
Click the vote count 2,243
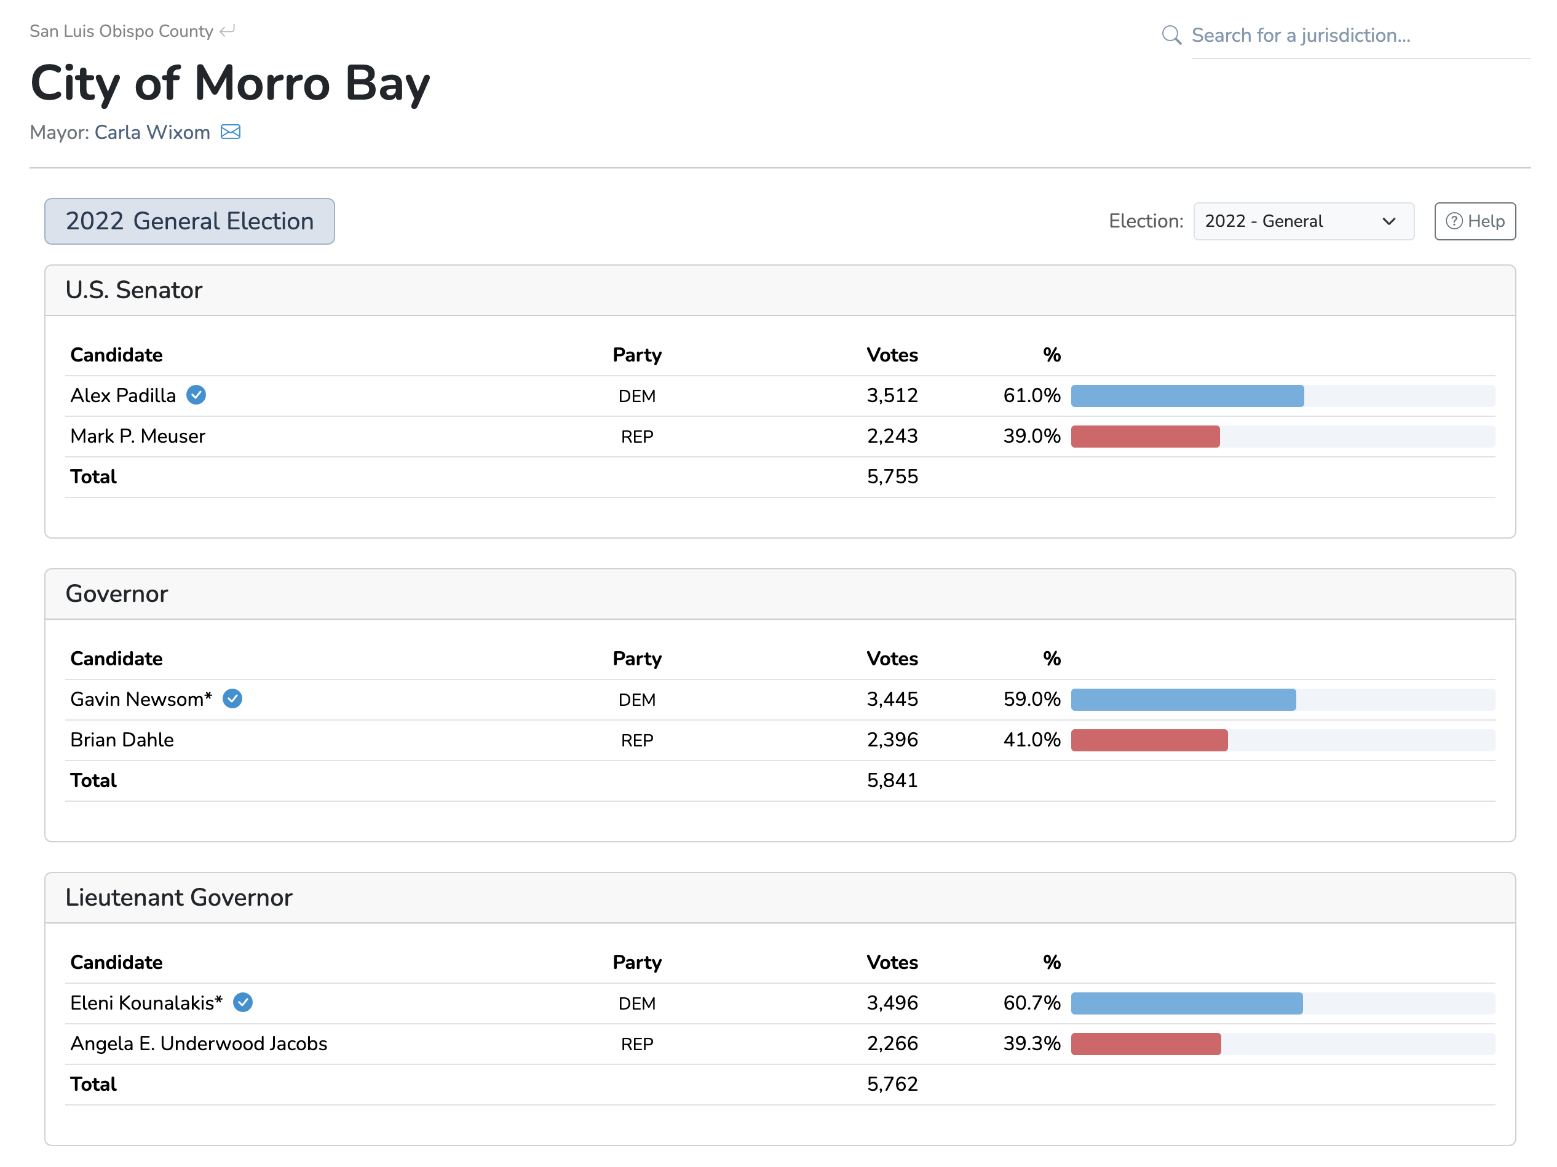pos(892,437)
